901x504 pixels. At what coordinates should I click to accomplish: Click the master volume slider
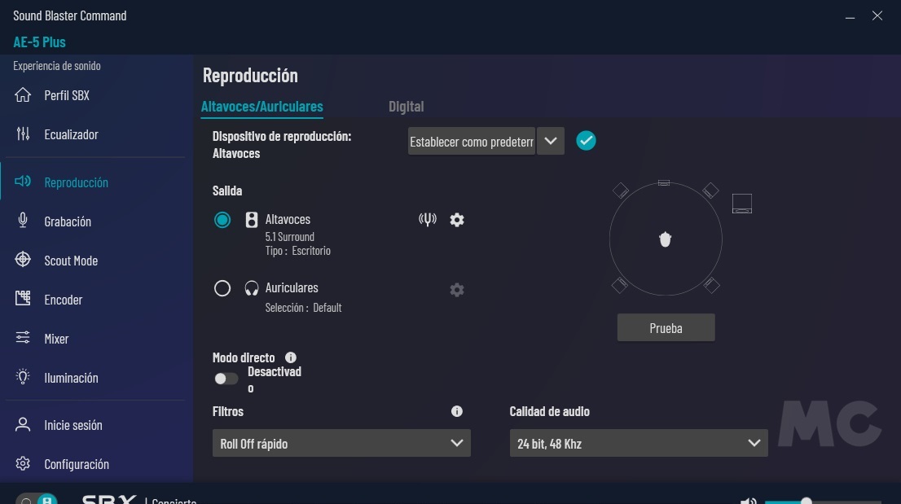(x=823, y=501)
